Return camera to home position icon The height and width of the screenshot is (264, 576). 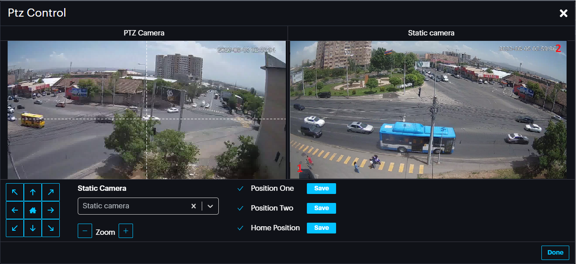coord(33,210)
